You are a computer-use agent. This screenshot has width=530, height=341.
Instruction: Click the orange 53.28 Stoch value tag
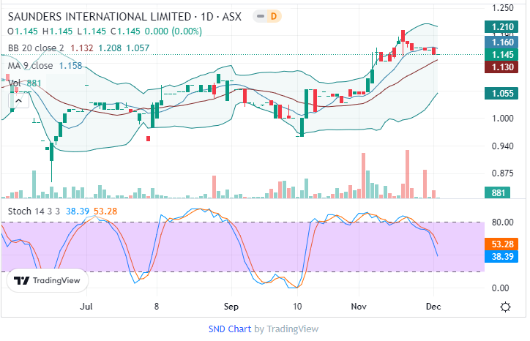pyautogui.click(x=501, y=243)
